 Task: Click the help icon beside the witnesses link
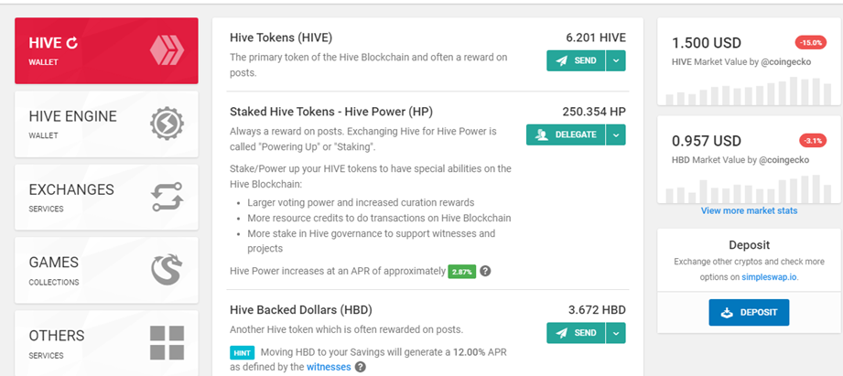tap(361, 368)
